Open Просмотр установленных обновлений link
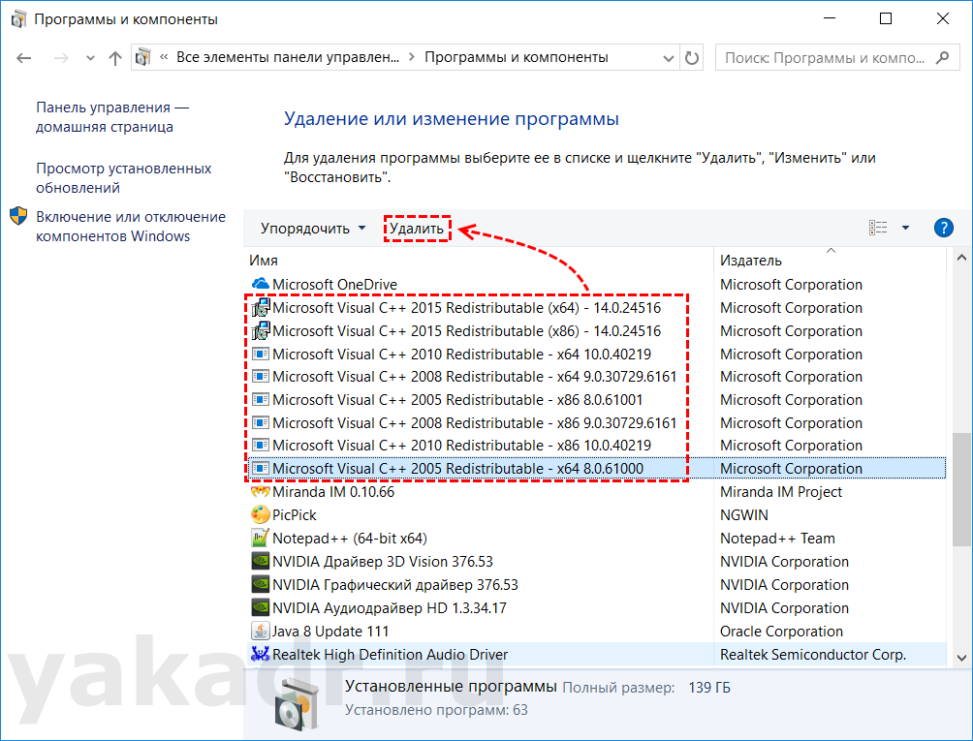Image resolution: width=973 pixels, height=741 pixels. tap(123, 178)
